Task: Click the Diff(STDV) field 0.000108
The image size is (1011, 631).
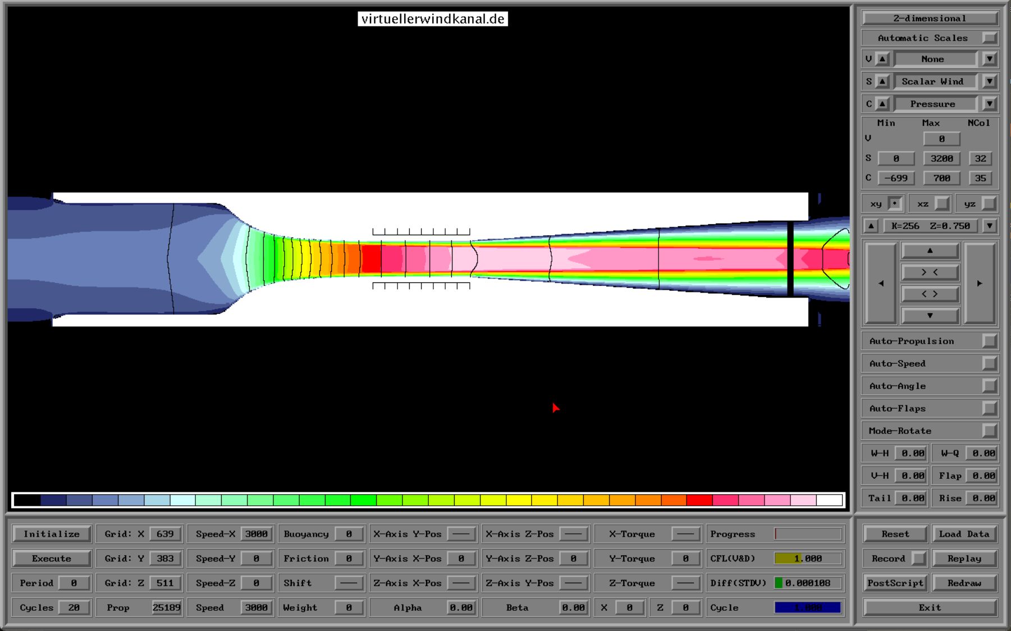Action: pyautogui.click(x=808, y=583)
